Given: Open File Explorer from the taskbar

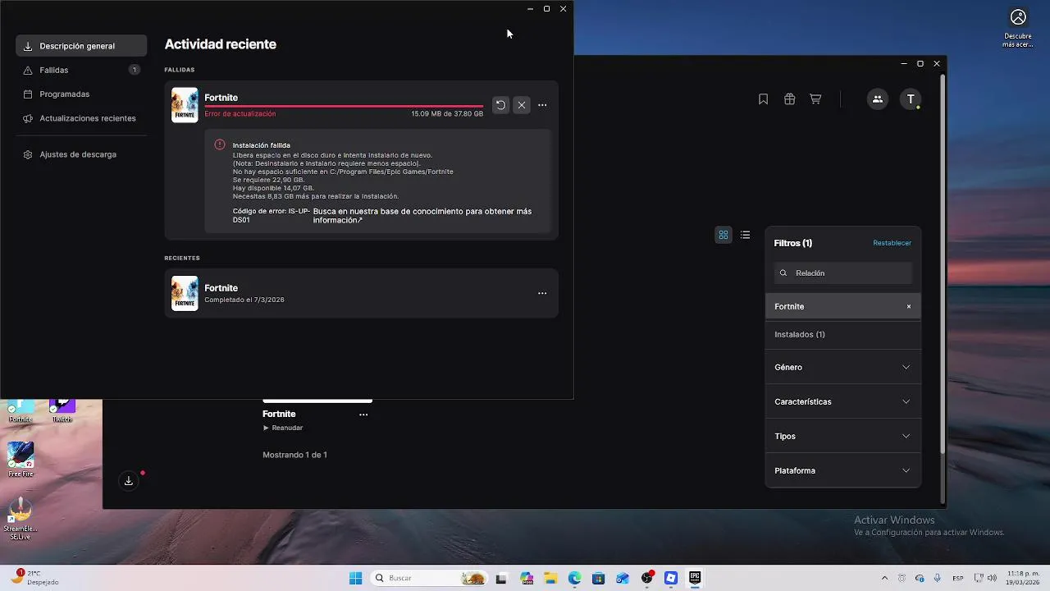Looking at the screenshot, I should coord(550,578).
